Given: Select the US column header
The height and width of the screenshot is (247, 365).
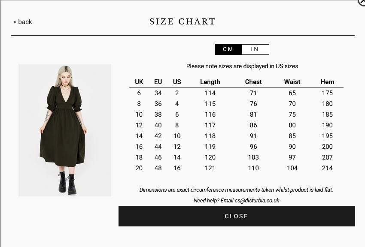Looking at the screenshot, I should click(177, 82).
